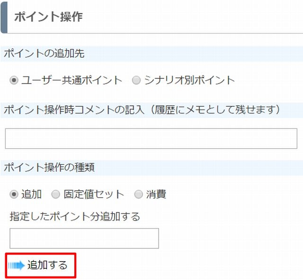Choose the シナリオ別ポイント radio button

pyautogui.click(x=136, y=80)
